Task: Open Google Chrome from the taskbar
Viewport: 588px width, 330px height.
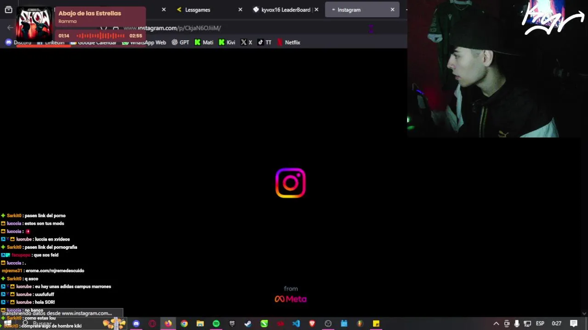Action: tap(184, 324)
